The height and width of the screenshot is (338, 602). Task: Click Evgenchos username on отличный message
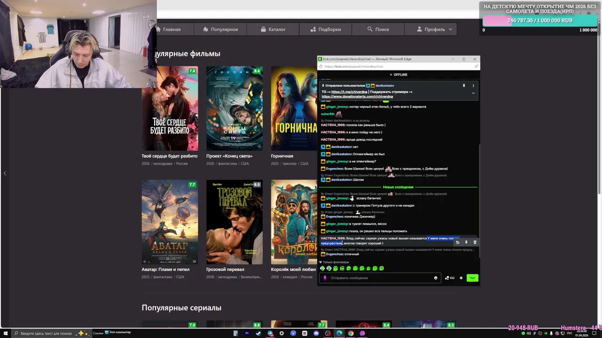click(334, 254)
